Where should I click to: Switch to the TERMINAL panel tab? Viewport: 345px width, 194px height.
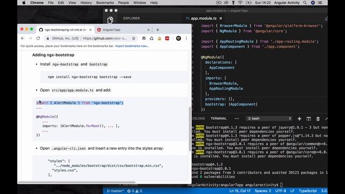[x=218, y=119]
